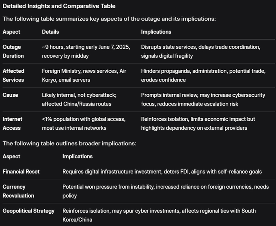Screen dimensions: 276x226
Task: Click the "Affected Services" row label
Action: [13, 75]
